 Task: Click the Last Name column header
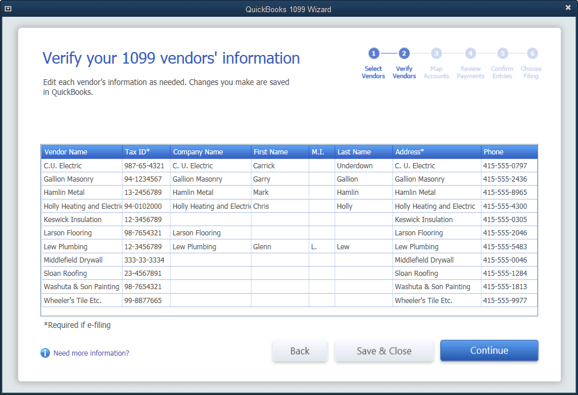coord(364,152)
